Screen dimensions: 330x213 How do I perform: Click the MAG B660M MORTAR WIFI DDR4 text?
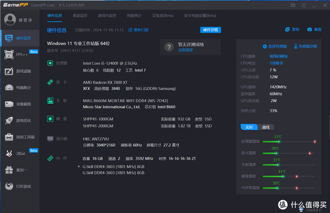(x=125, y=101)
